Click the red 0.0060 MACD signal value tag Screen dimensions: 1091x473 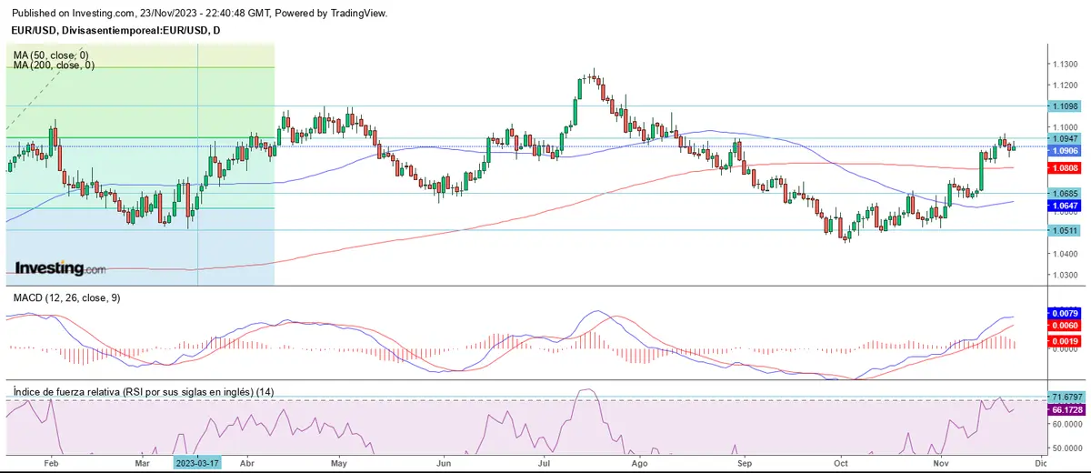click(1064, 325)
